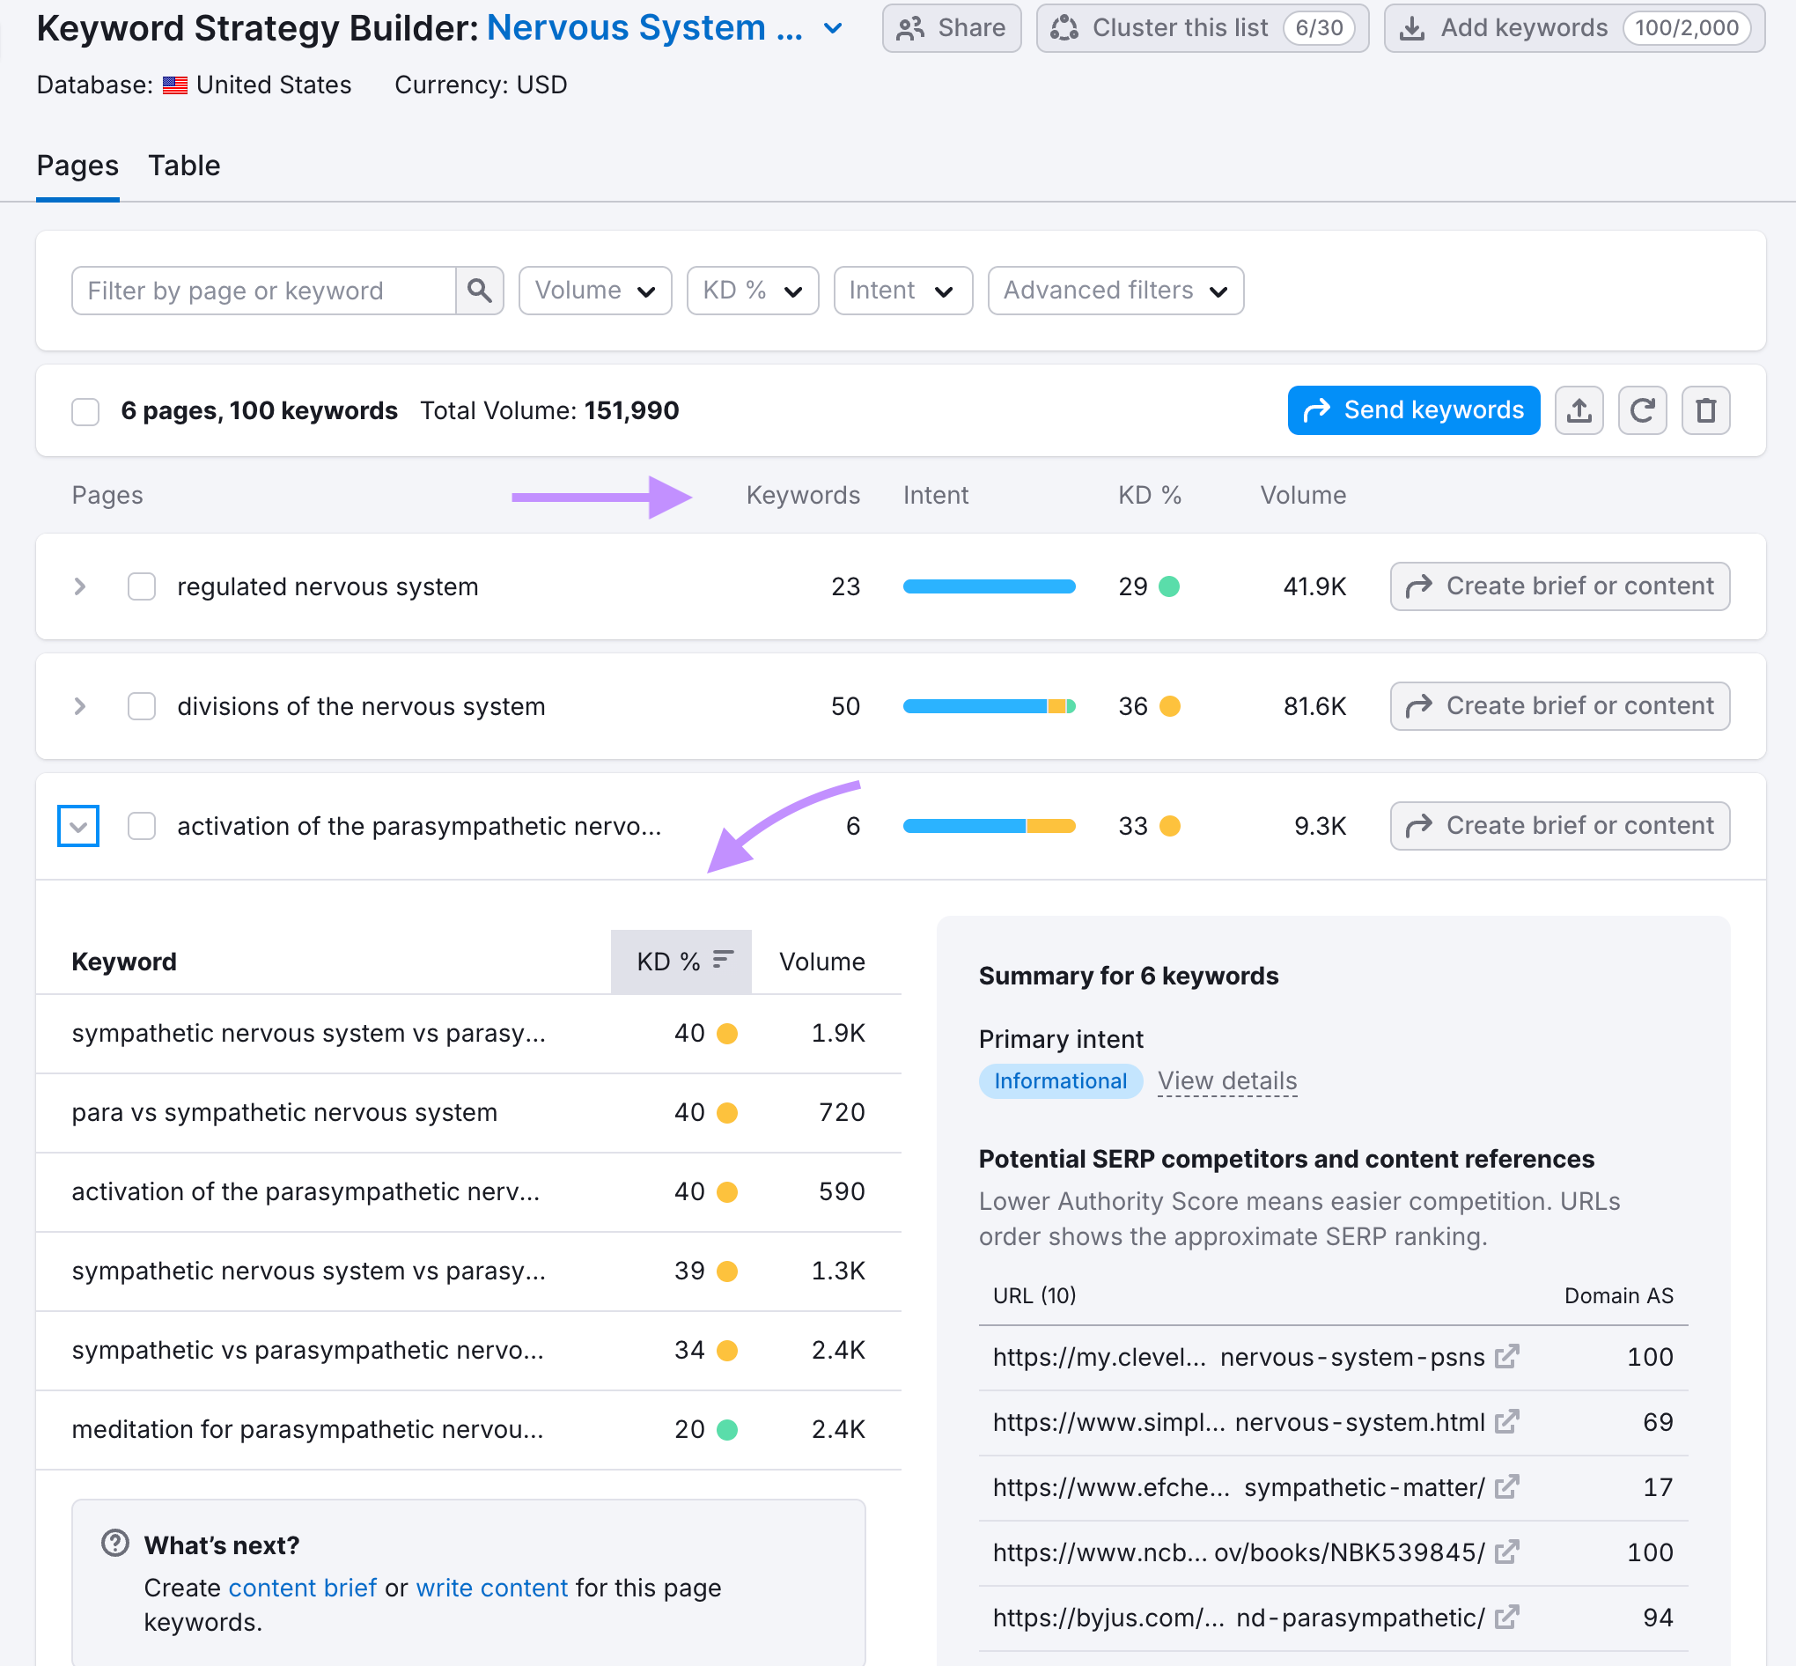Expand the divisions of the nervous system row
The width and height of the screenshot is (1796, 1666).
click(x=79, y=706)
